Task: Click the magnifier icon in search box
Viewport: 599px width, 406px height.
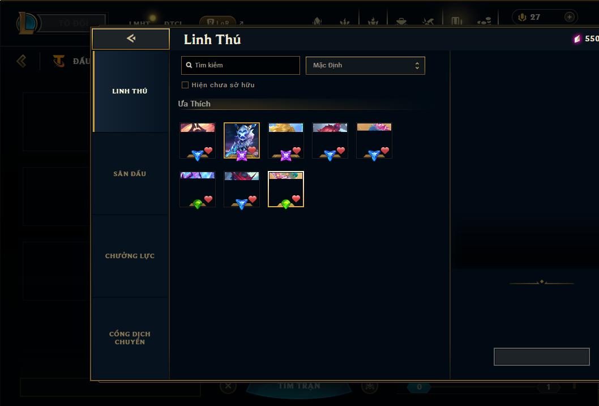Action: 189,65
